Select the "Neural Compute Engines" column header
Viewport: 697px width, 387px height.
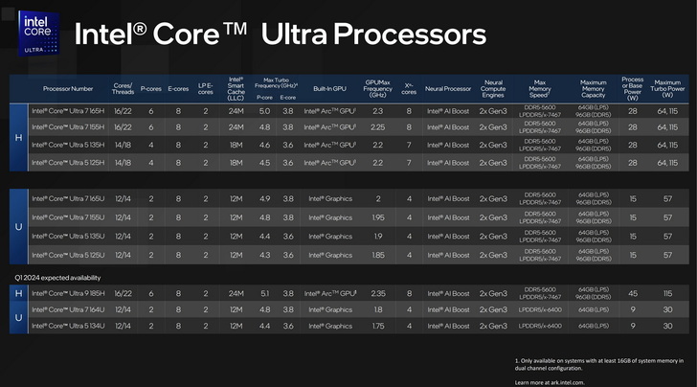(493, 89)
